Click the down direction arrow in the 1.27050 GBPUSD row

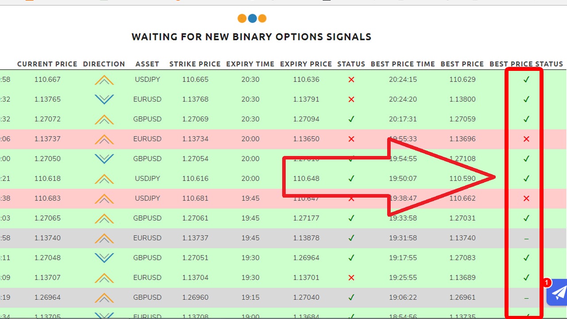tap(104, 159)
